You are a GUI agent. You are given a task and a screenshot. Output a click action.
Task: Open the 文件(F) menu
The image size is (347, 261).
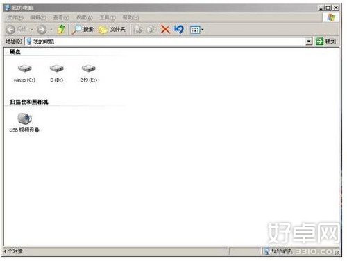tap(15, 17)
